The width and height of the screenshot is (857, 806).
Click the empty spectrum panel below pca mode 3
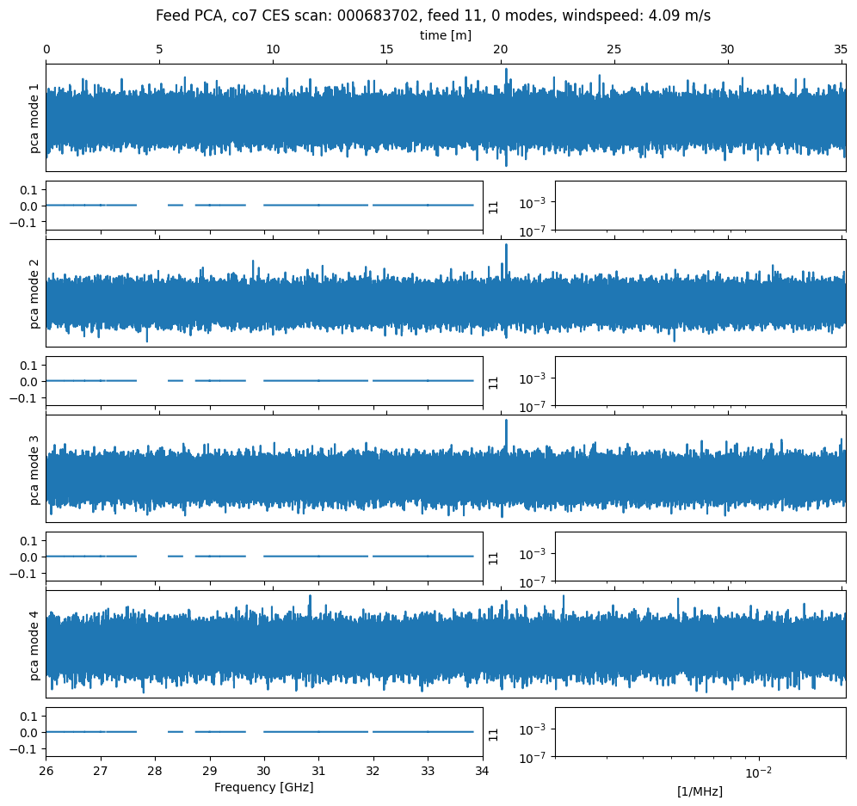(700, 557)
